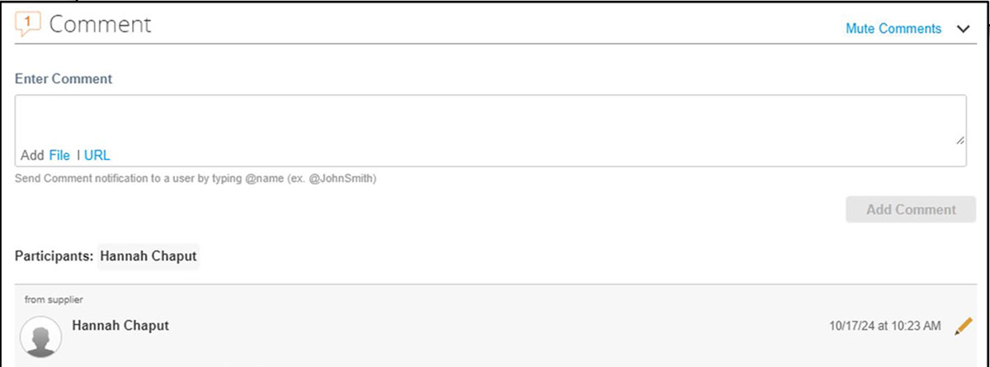Click the "from supplier" label
The height and width of the screenshot is (367, 990).
[54, 299]
